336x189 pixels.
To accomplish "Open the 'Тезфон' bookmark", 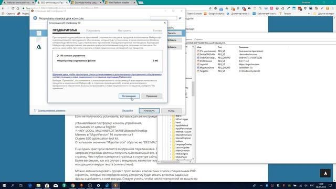I will (x=285, y=14).
